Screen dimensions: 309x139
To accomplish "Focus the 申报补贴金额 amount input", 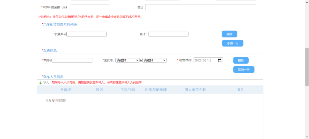I will pos(90,7).
